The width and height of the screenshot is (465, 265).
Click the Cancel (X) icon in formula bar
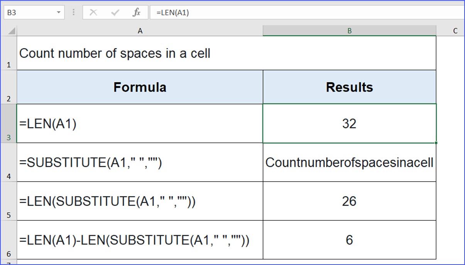click(x=92, y=12)
